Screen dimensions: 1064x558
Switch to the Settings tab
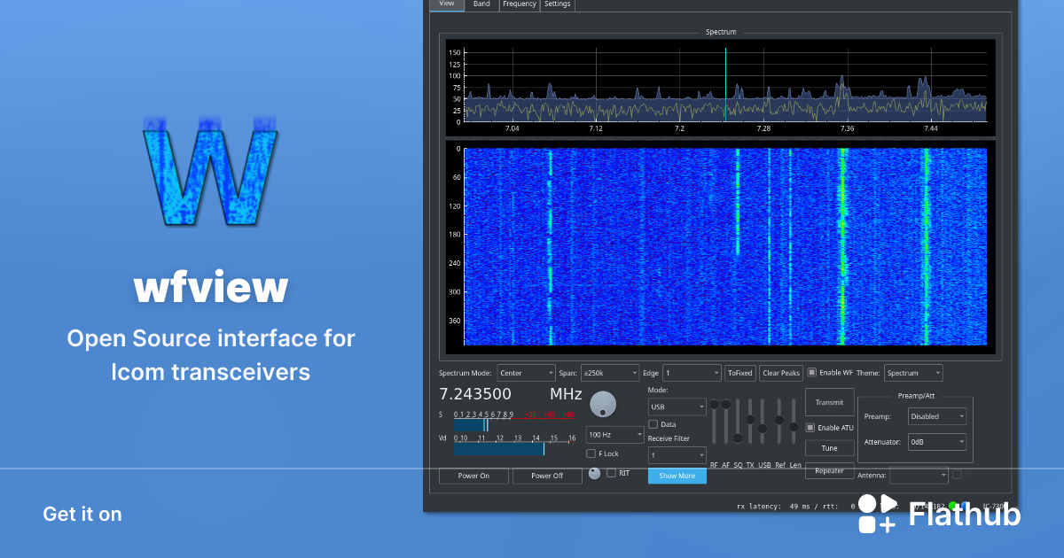click(557, 4)
